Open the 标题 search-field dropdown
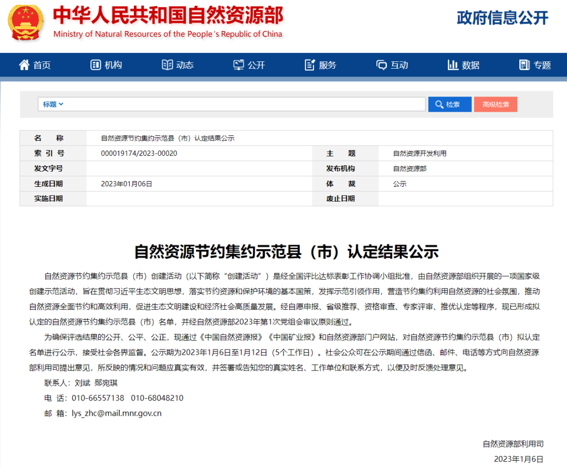 click(51, 104)
